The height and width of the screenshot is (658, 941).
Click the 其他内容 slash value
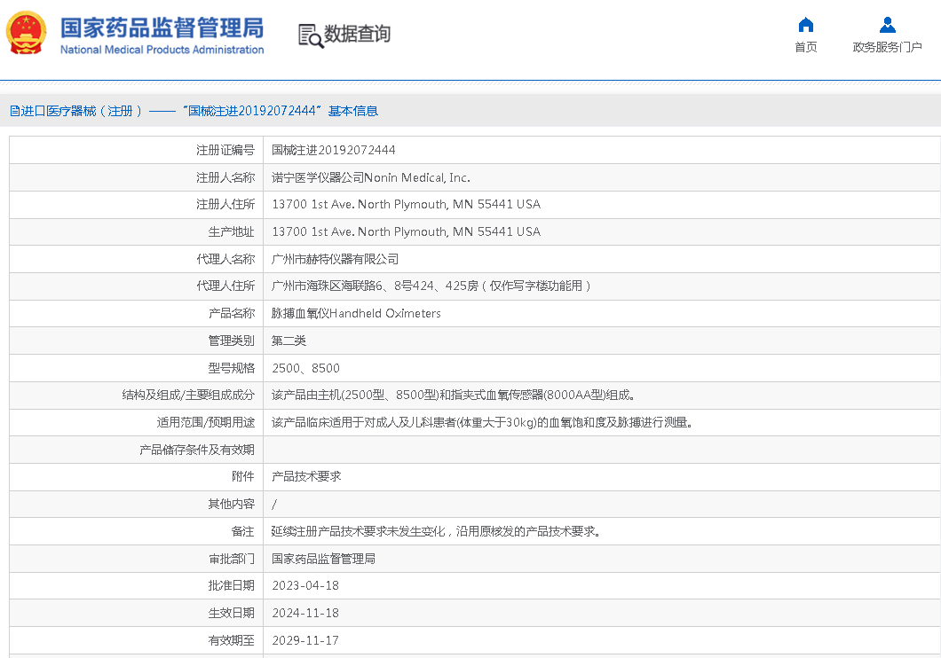(274, 504)
